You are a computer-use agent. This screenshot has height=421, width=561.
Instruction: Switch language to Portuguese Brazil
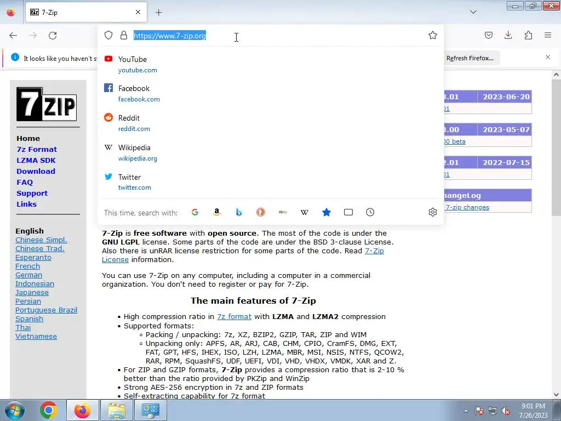[46, 310]
